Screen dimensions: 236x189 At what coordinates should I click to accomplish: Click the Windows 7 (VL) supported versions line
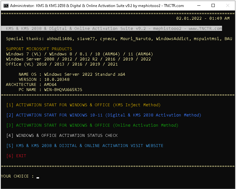79,54
